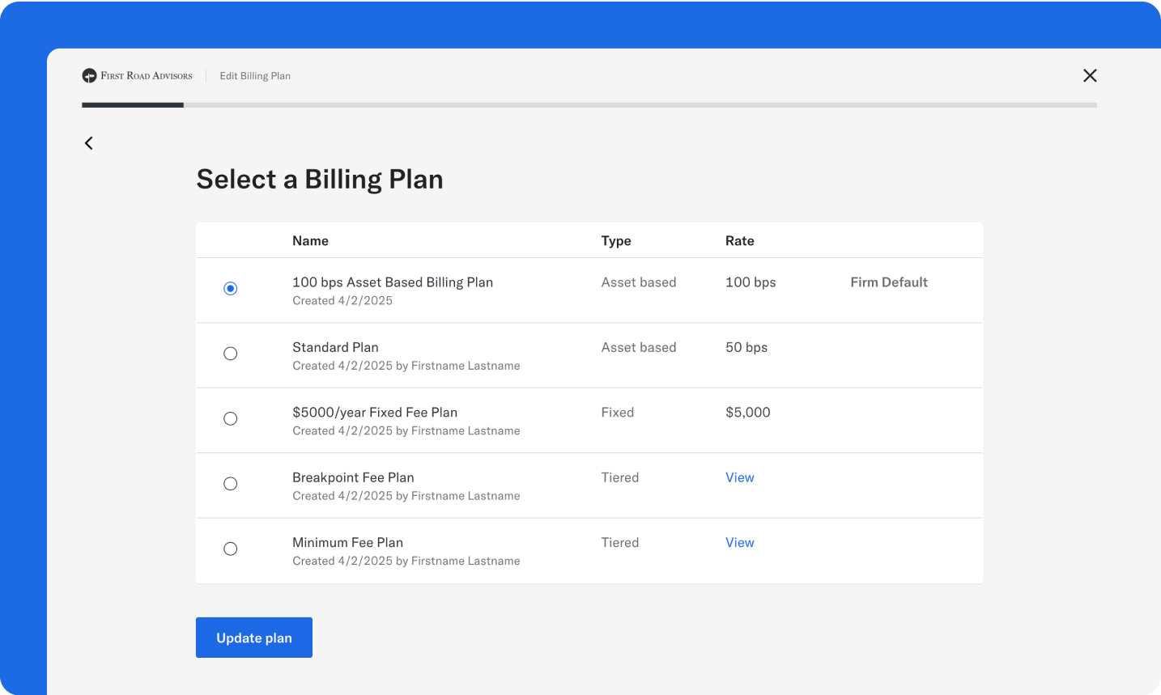
Task: Navigate back using the chevron arrow
Action: click(88, 142)
